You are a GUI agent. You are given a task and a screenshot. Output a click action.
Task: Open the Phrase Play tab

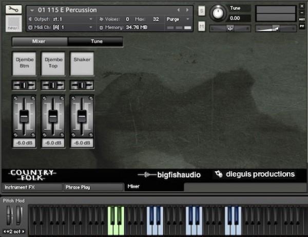tap(92, 187)
